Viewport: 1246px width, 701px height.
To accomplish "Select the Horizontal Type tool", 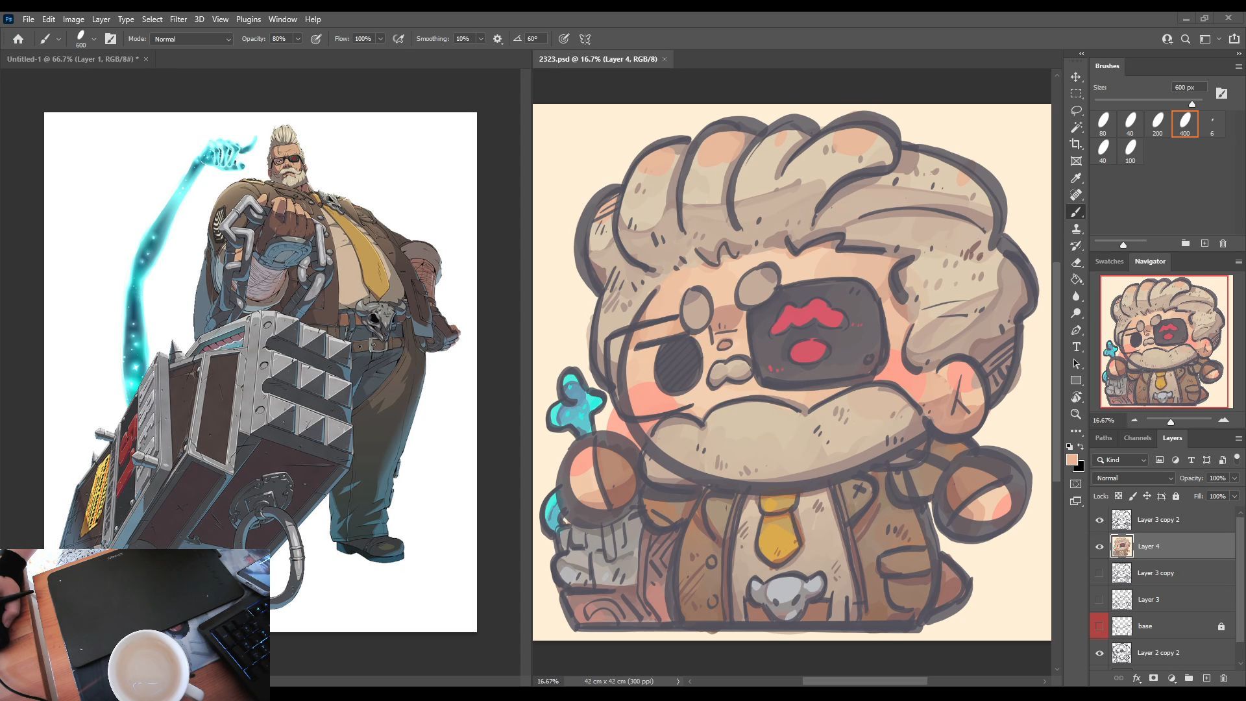I will [x=1076, y=347].
